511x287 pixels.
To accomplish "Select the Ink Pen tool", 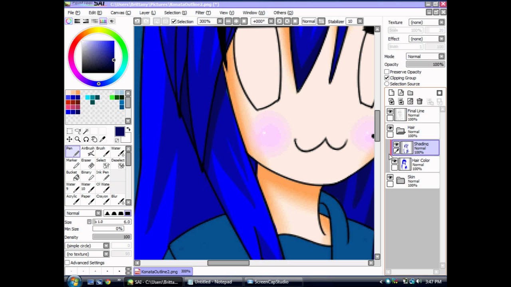I will [103, 175].
